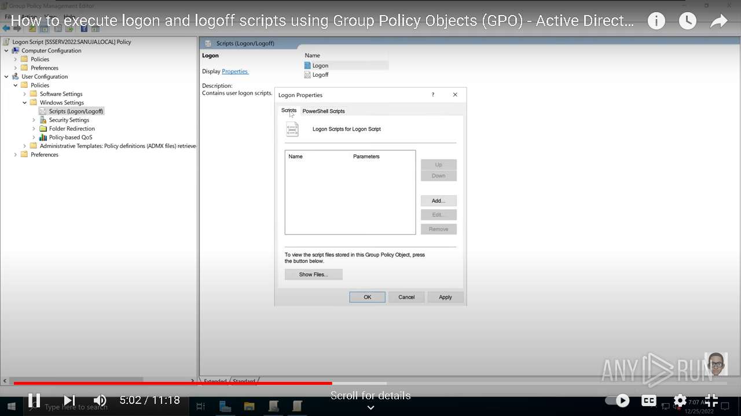Image resolution: width=741 pixels, height=416 pixels.
Task: Click the Folder Redirection folder icon
Action: pyautogui.click(x=43, y=128)
